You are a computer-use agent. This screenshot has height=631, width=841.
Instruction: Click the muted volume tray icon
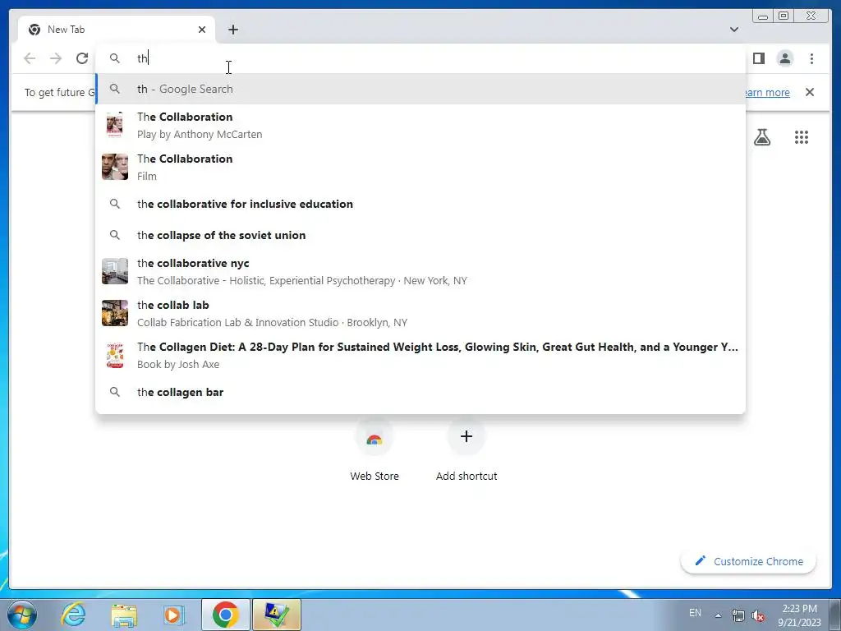click(758, 615)
